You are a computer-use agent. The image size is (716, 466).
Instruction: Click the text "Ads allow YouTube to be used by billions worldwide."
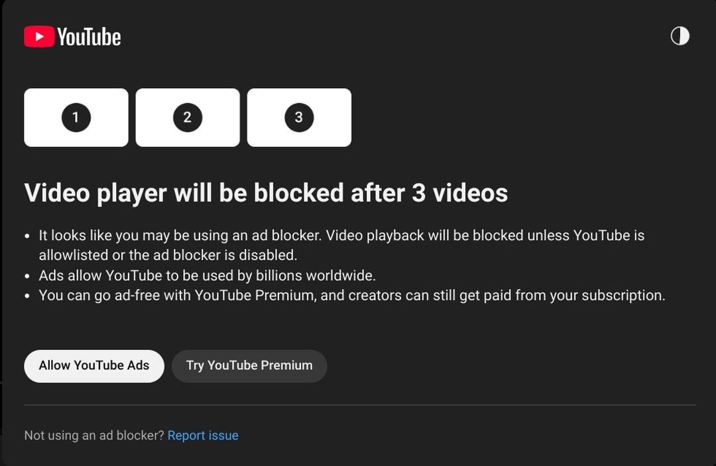[208, 276]
